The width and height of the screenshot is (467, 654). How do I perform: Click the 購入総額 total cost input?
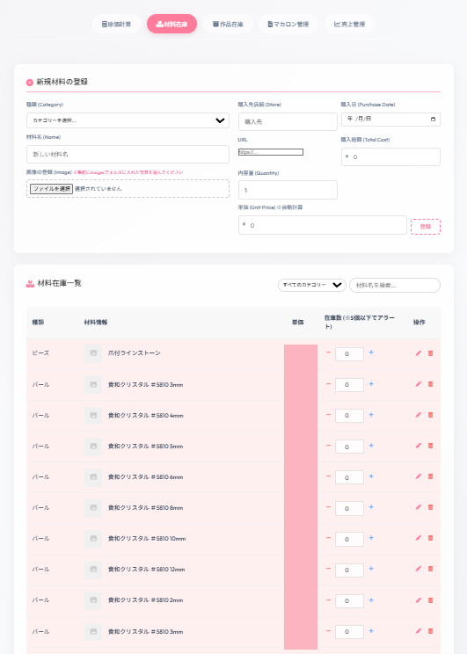[390, 156]
